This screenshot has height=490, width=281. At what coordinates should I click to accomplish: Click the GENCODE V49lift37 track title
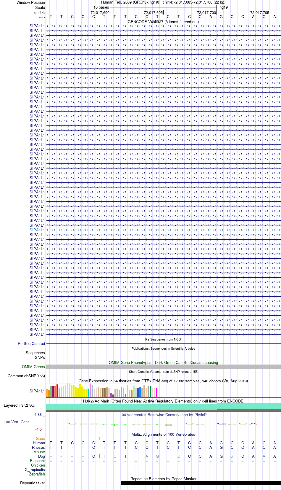163,22
